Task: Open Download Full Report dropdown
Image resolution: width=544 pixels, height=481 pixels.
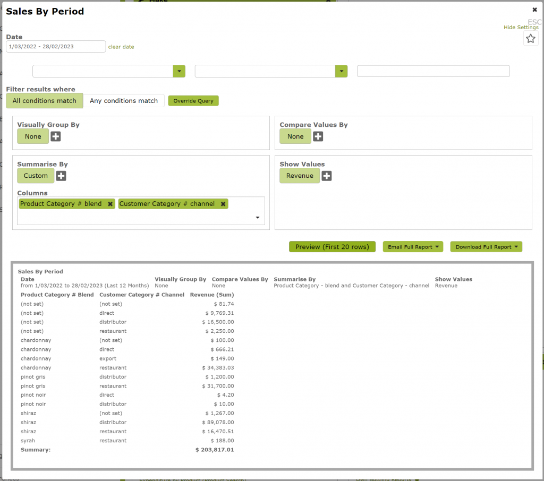Action: click(x=486, y=247)
